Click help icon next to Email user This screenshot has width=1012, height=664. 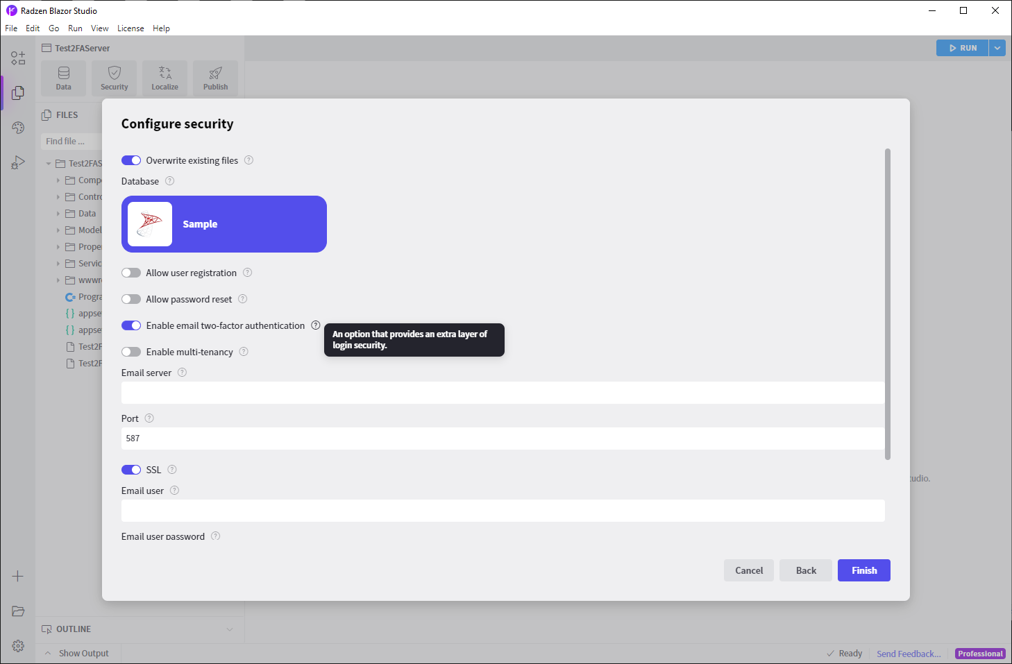[174, 491]
